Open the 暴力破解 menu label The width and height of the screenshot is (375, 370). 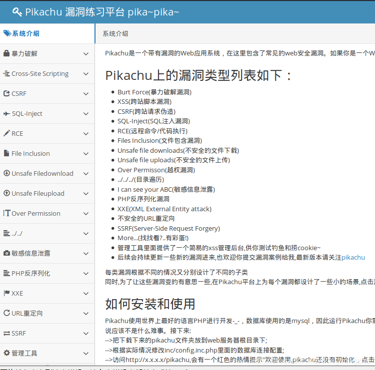[x=24, y=53]
